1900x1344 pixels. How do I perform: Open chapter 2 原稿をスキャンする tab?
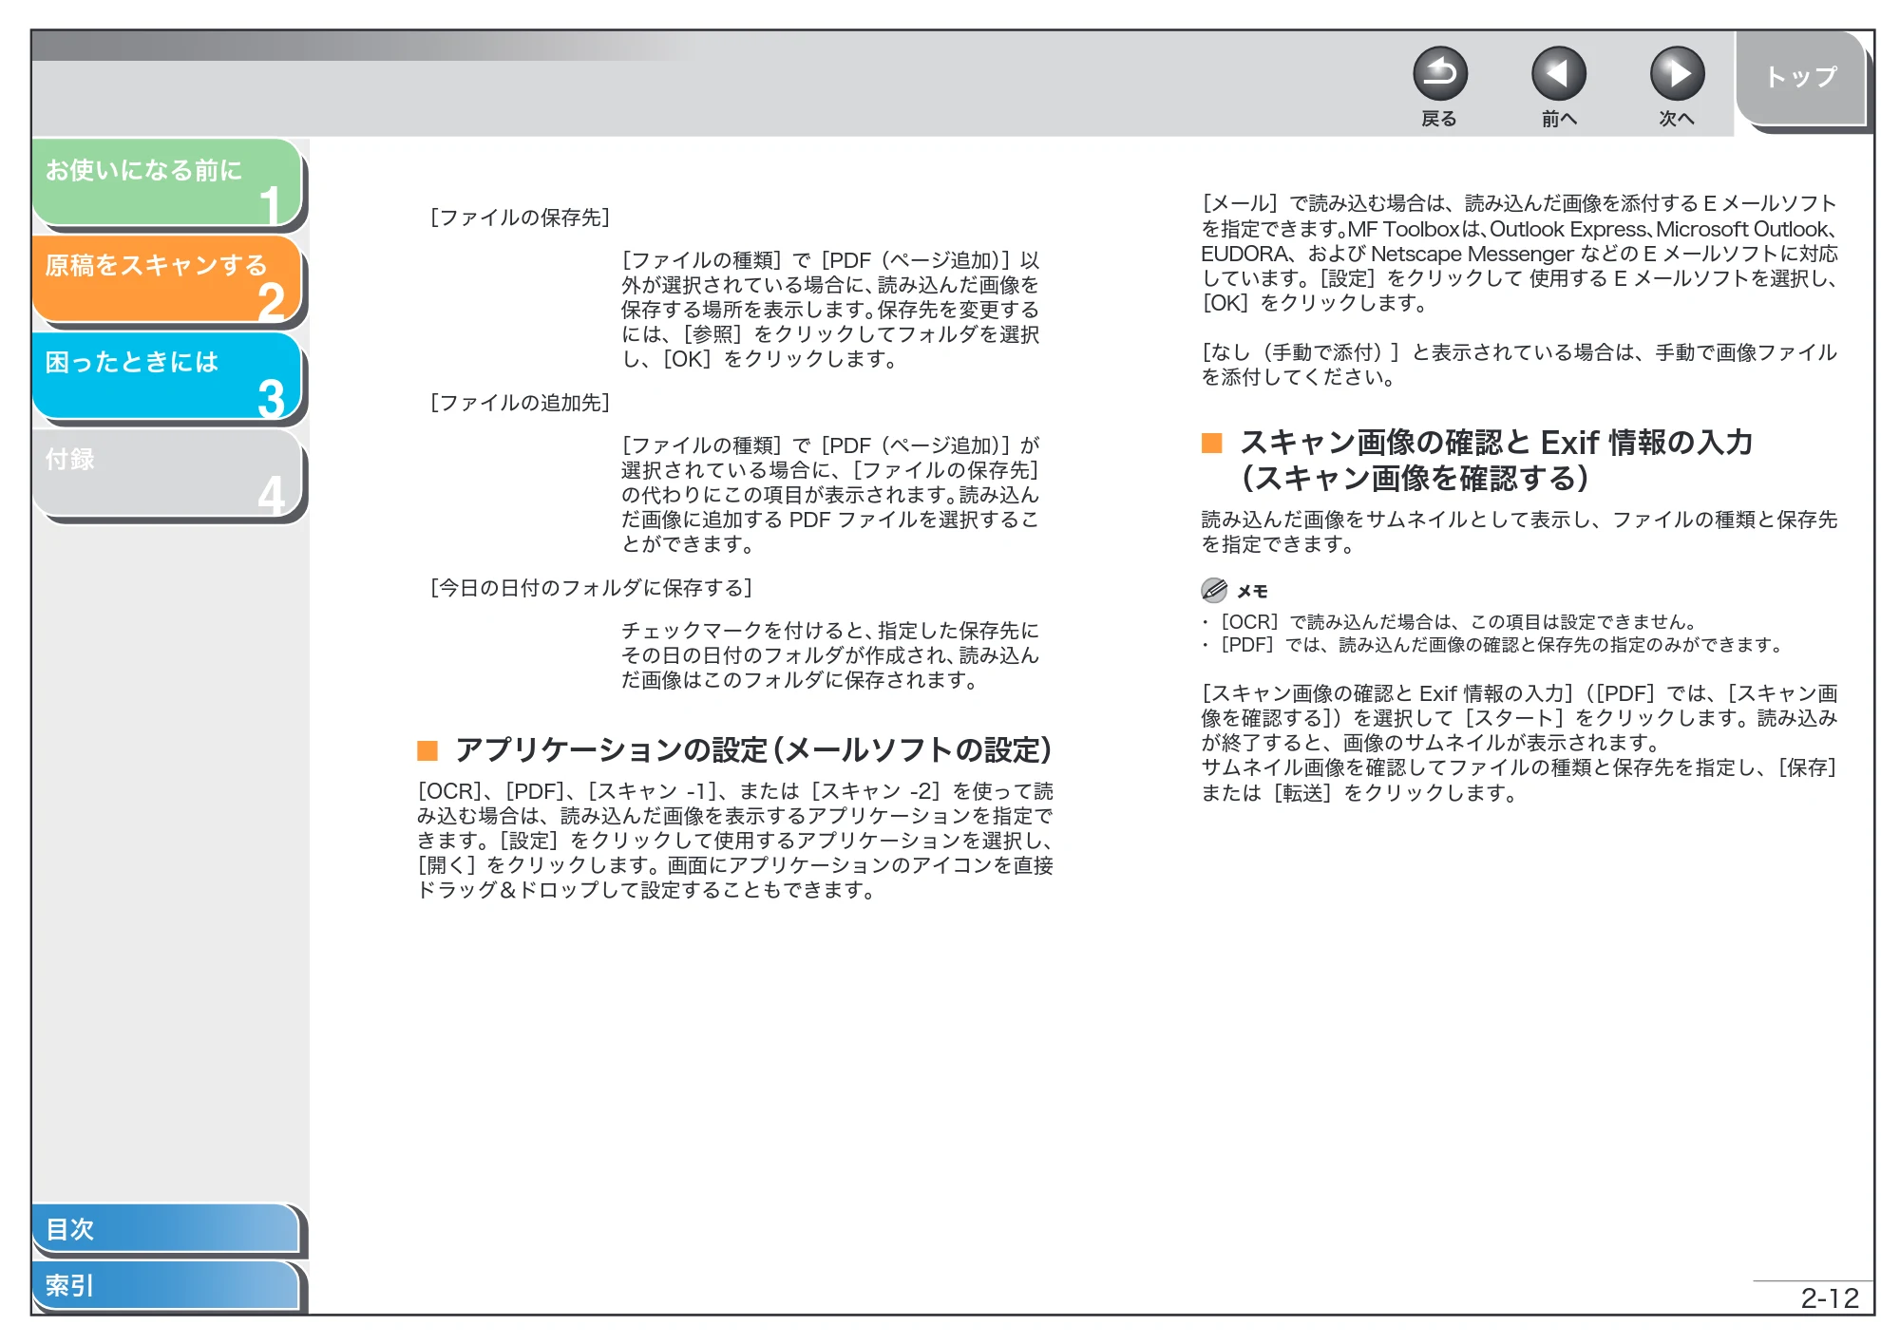167,279
